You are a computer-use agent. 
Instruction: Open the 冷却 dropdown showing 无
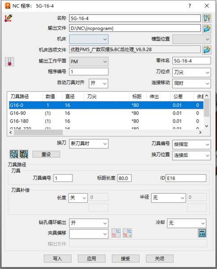187,223
